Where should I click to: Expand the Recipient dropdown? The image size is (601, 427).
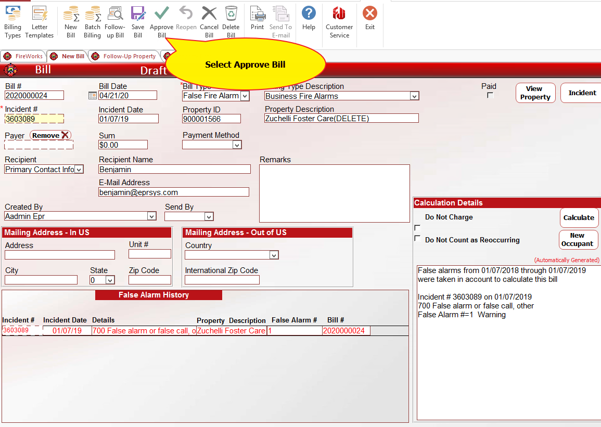pyautogui.click(x=79, y=169)
